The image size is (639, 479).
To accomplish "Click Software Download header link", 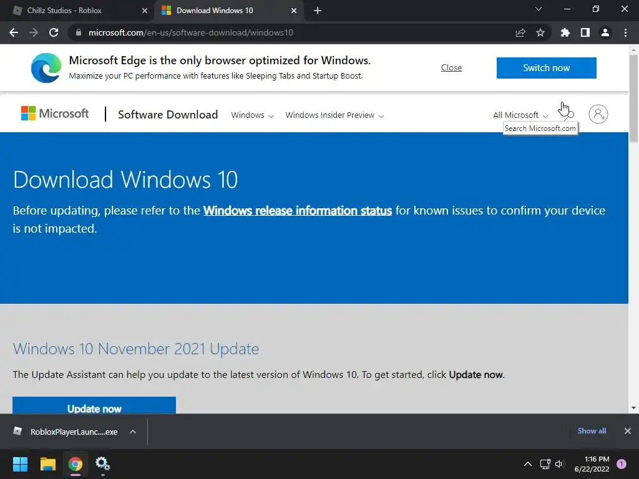I will pyautogui.click(x=168, y=115).
